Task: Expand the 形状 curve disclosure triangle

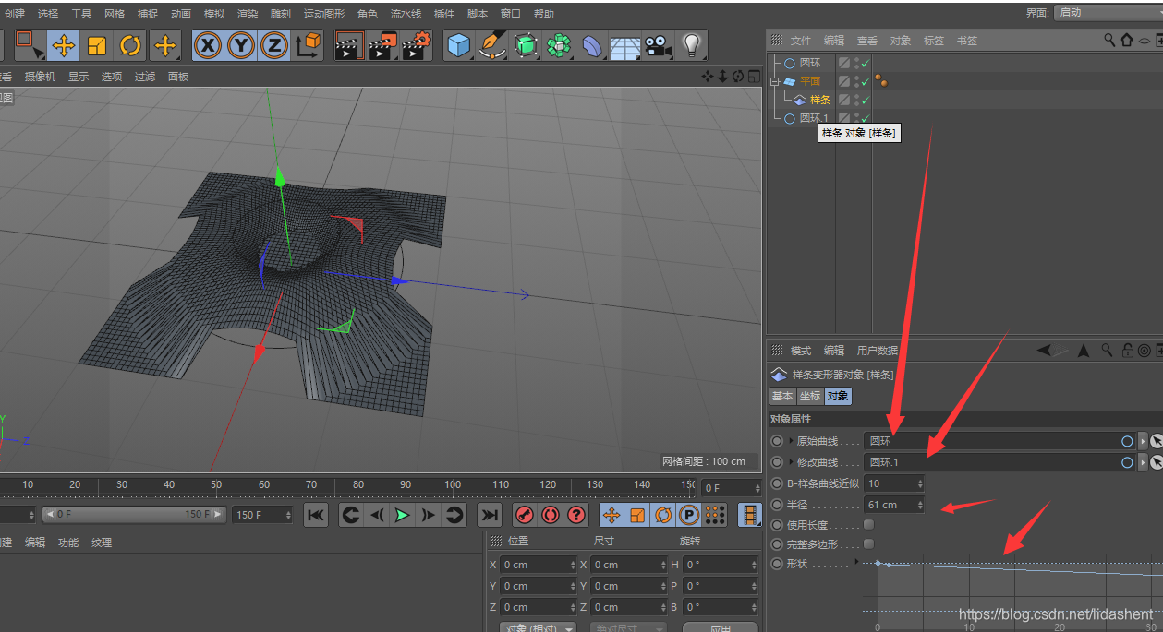Action: (x=856, y=562)
